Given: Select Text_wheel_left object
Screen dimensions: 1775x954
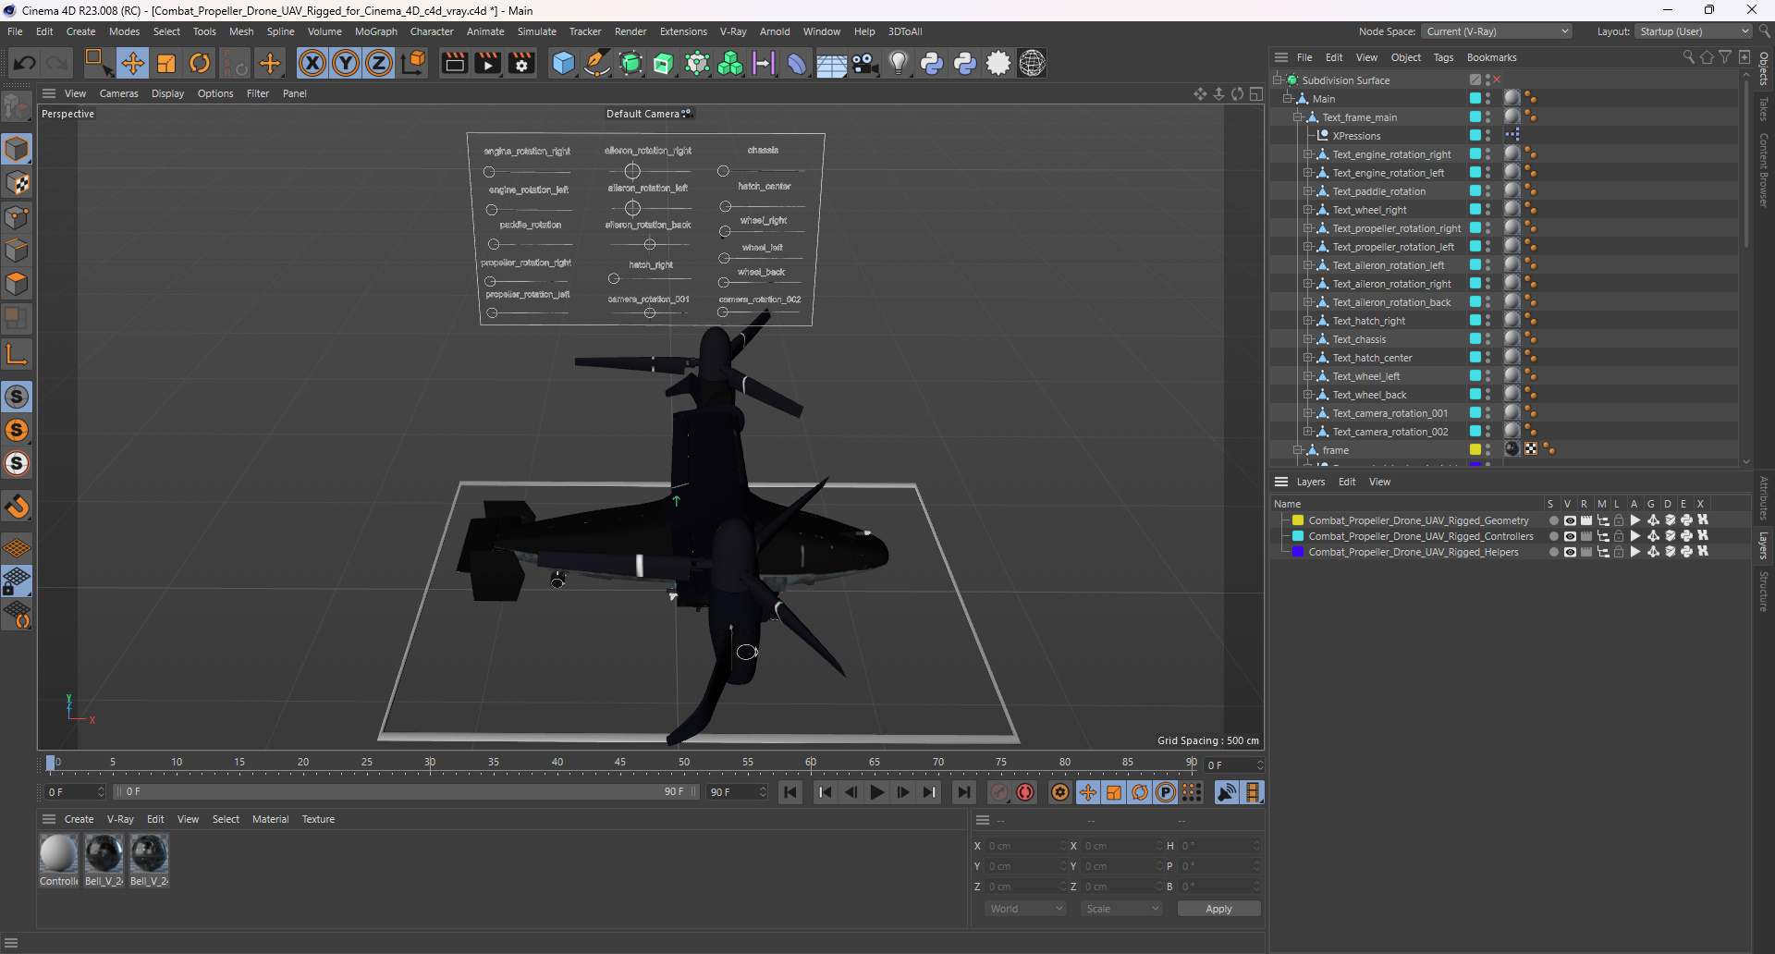Looking at the screenshot, I should 1365,376.
